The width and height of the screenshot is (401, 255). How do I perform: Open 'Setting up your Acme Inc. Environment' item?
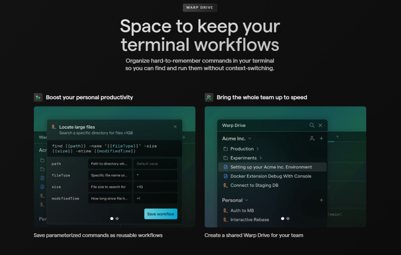click(271, 167)
